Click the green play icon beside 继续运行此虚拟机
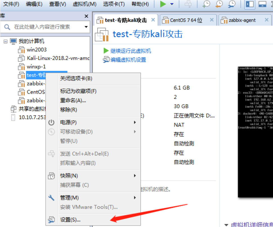 point(106,51)
